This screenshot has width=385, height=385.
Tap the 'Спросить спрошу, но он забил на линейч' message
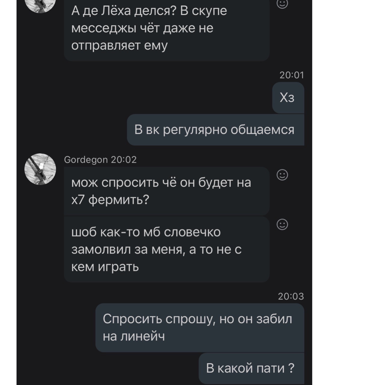[x=199, y=327]
